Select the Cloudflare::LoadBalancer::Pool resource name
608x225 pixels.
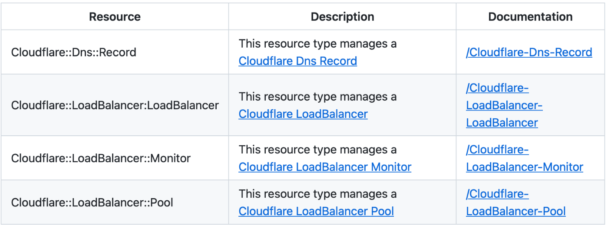[x=92, y=202]
